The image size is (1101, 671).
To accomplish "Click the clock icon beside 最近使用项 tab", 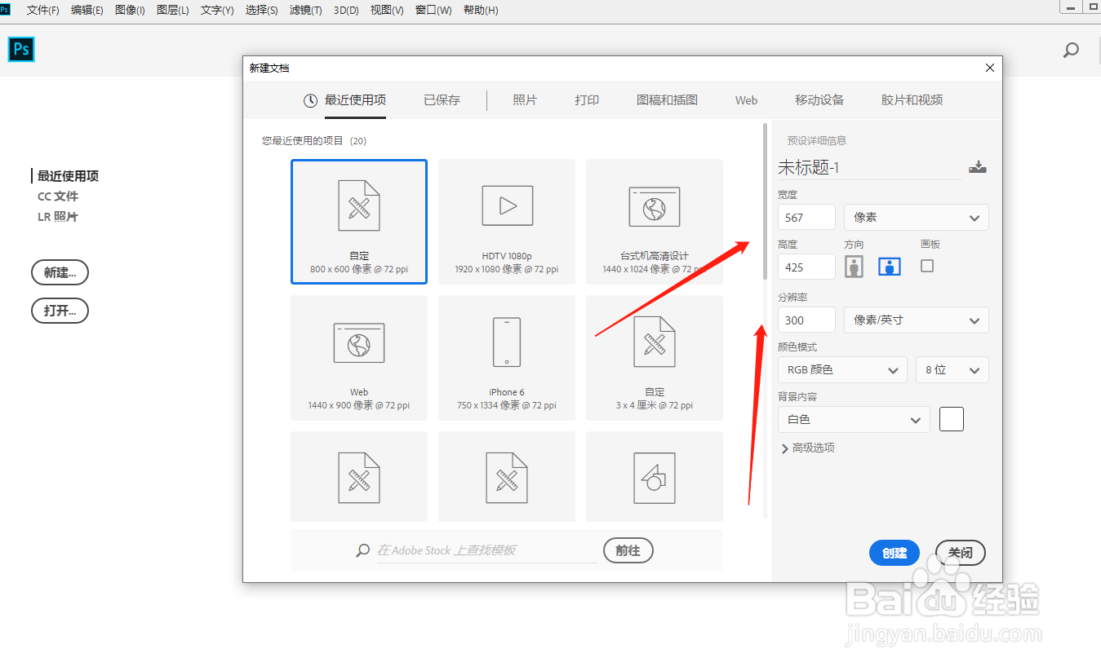I will pyautogui.click(x=310, y=99).
